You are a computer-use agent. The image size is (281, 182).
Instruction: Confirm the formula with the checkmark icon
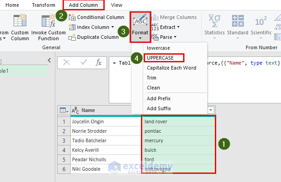click(x=82, y=63)
